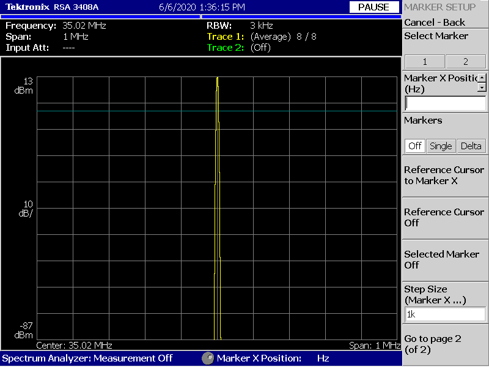489x367 pixels.
Task: Decrease Marker X Position with down arrow
Action: [482, 87]
